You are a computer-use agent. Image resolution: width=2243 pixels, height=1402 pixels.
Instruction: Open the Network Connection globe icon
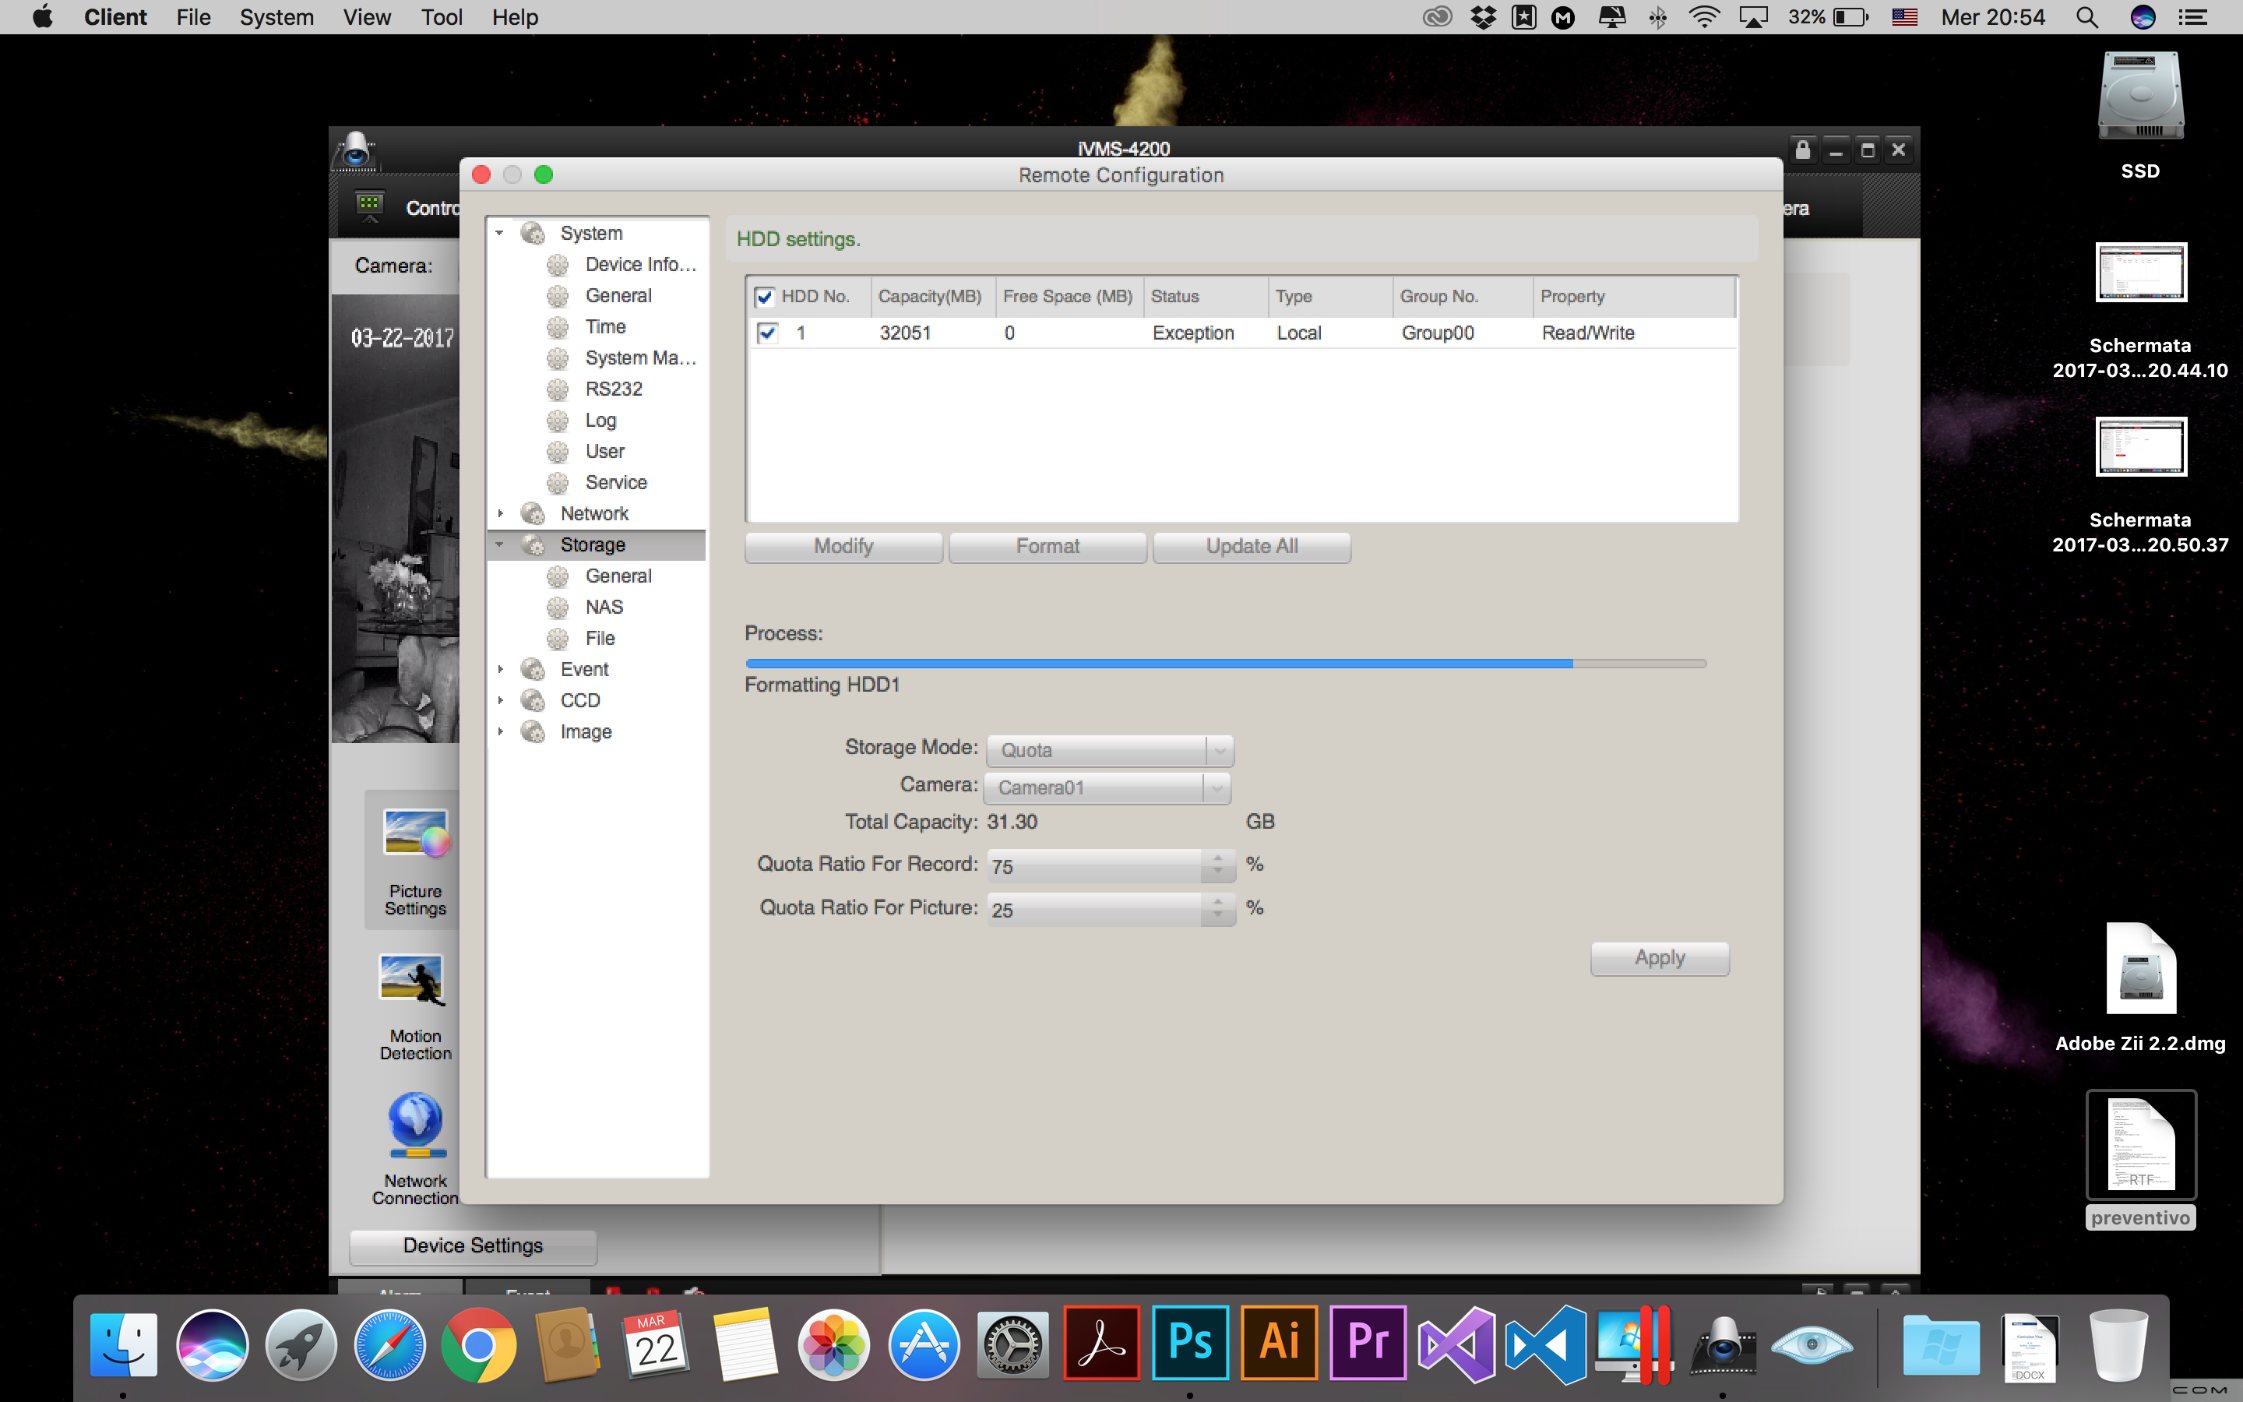pos(414,1125)
